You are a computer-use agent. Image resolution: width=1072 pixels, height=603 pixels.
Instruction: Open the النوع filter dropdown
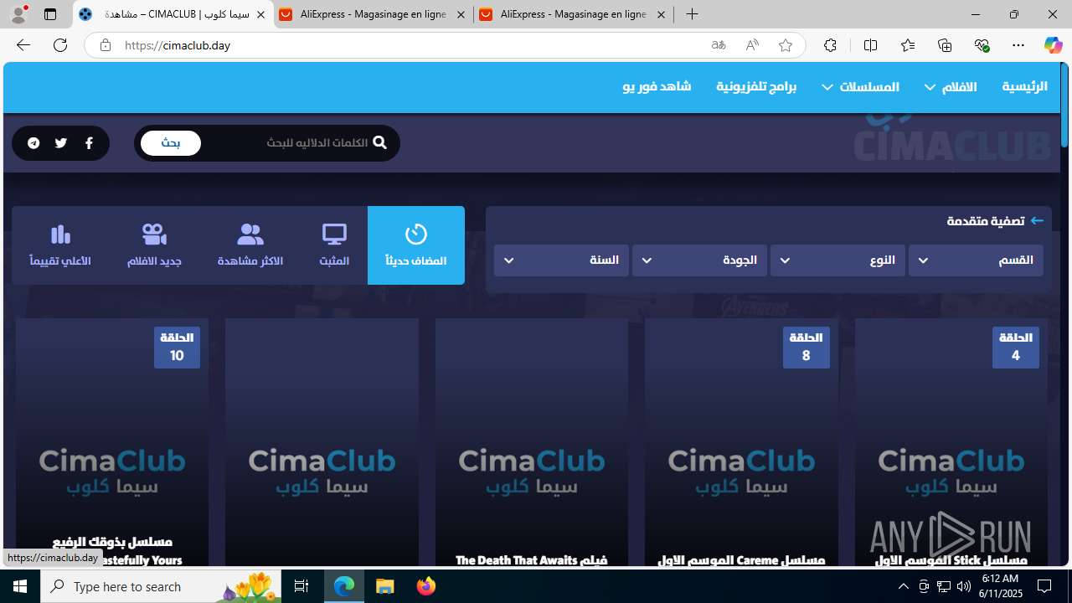coord(837,260)
